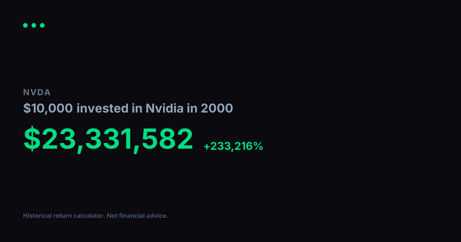Click the percent sign after 233,216
Viewport: 461px width, 242px height.
click(258, 146)
